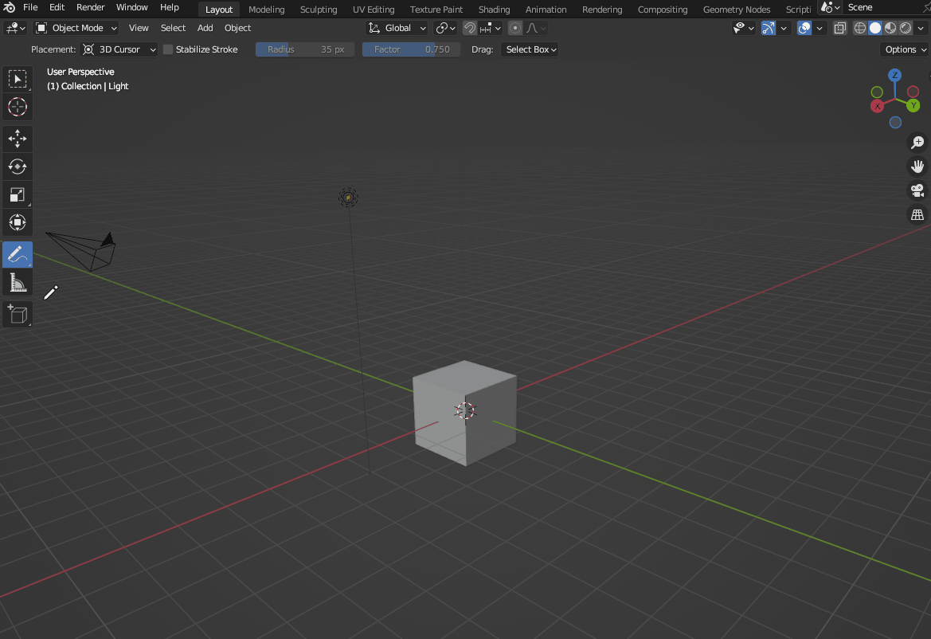This screenshot has height=639, width=931.
Task: Open the Edit menu
Action: [x=57, y=7]
